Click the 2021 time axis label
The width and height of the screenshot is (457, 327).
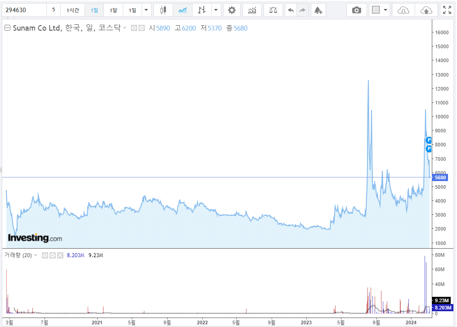97,322
